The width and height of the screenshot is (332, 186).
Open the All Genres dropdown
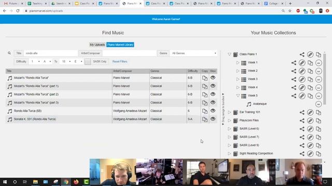(x=193, y=53)
